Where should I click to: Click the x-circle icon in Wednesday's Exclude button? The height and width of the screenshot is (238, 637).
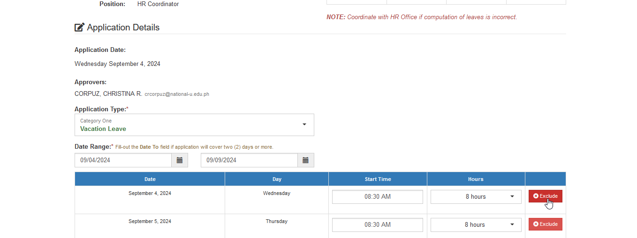click(x=536, y=196)
